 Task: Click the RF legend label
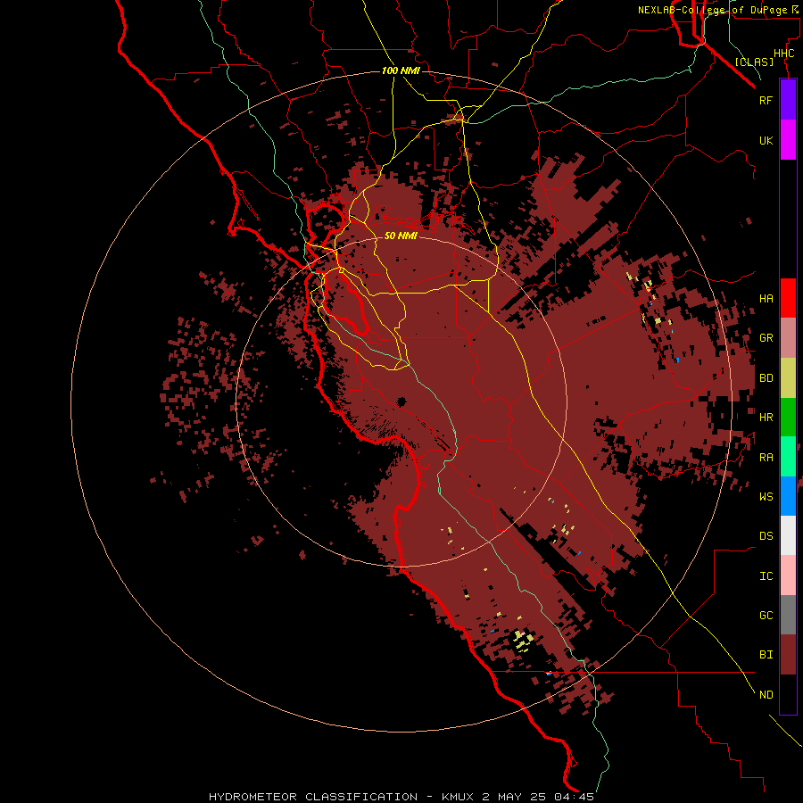point(766,100)
